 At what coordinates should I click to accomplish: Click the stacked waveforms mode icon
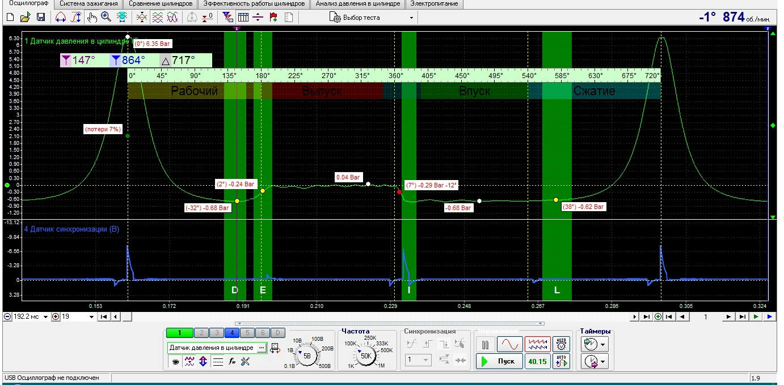click(x=158, y=18)
